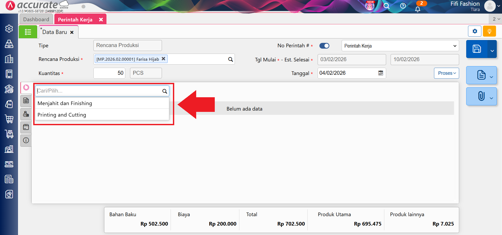The image size is (502, 235).
Task: Switch to the Dashboard tab
Action: pos(36,19)
